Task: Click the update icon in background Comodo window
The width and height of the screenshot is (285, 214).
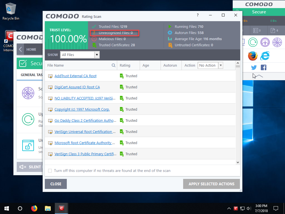Action: (28, 119)
